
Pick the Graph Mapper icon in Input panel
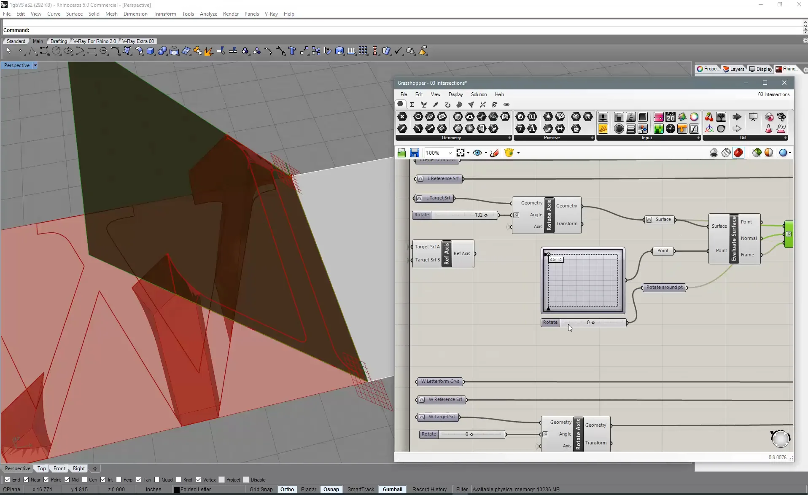694,129
